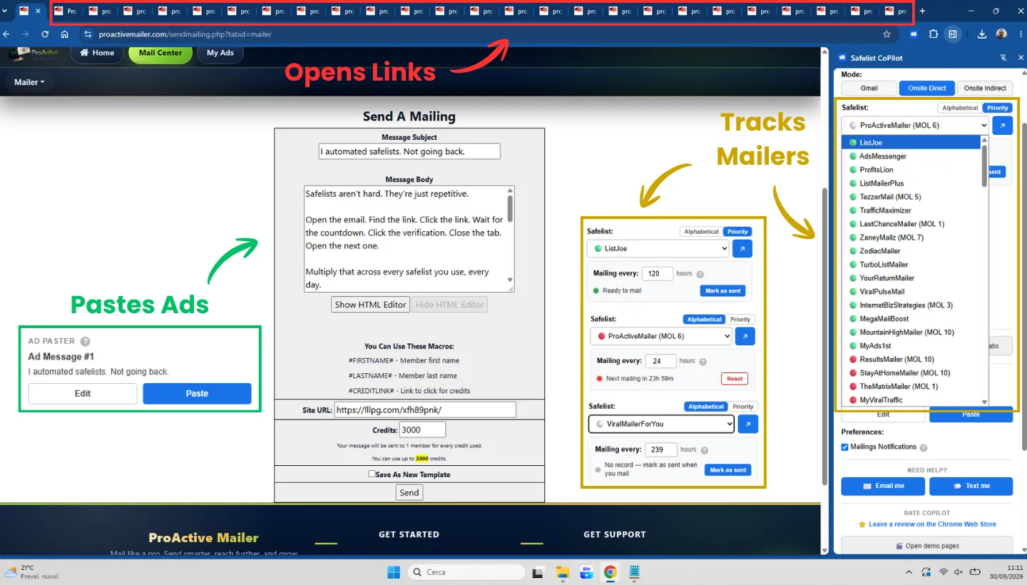Unpin the Safelist CoPilot side panel
The image size is (1027, 585).
(x=1003, y=58)
